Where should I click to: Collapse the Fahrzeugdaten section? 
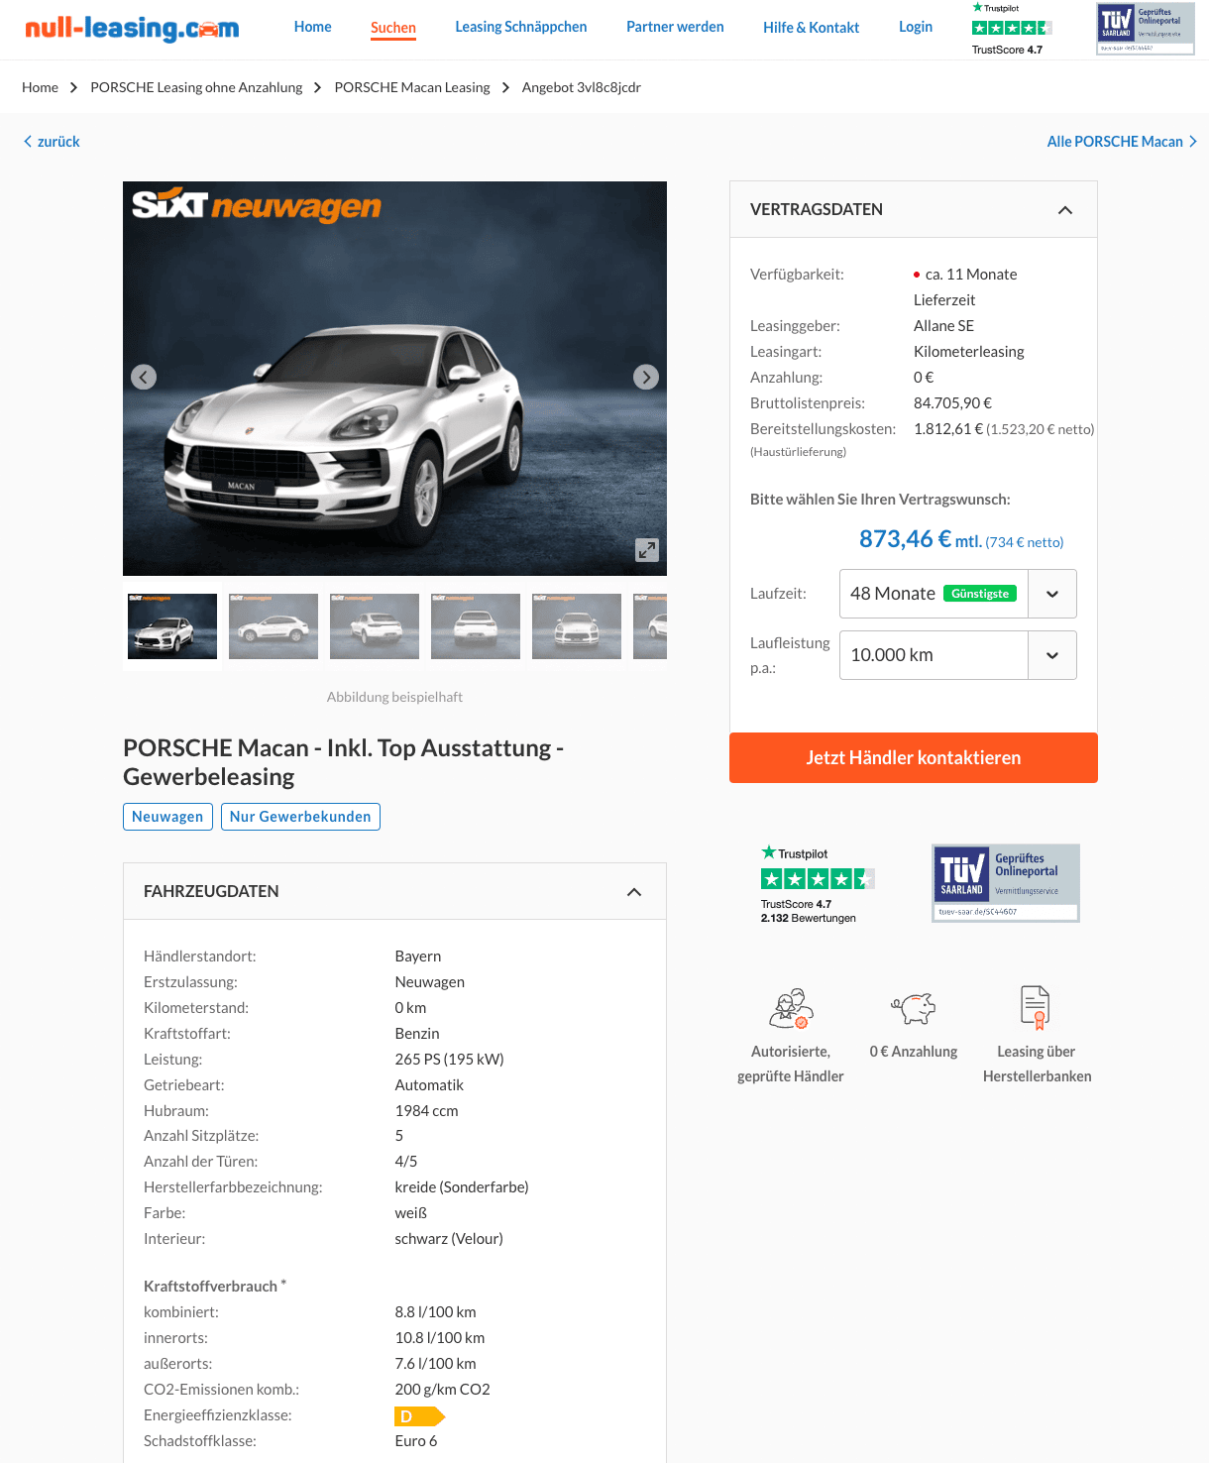pyautogui.click(x=634, y=892)
